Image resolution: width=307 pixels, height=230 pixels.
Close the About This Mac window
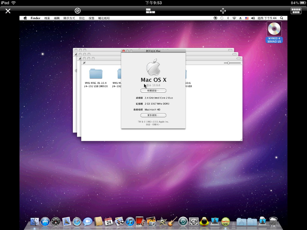tap(124, 51)
